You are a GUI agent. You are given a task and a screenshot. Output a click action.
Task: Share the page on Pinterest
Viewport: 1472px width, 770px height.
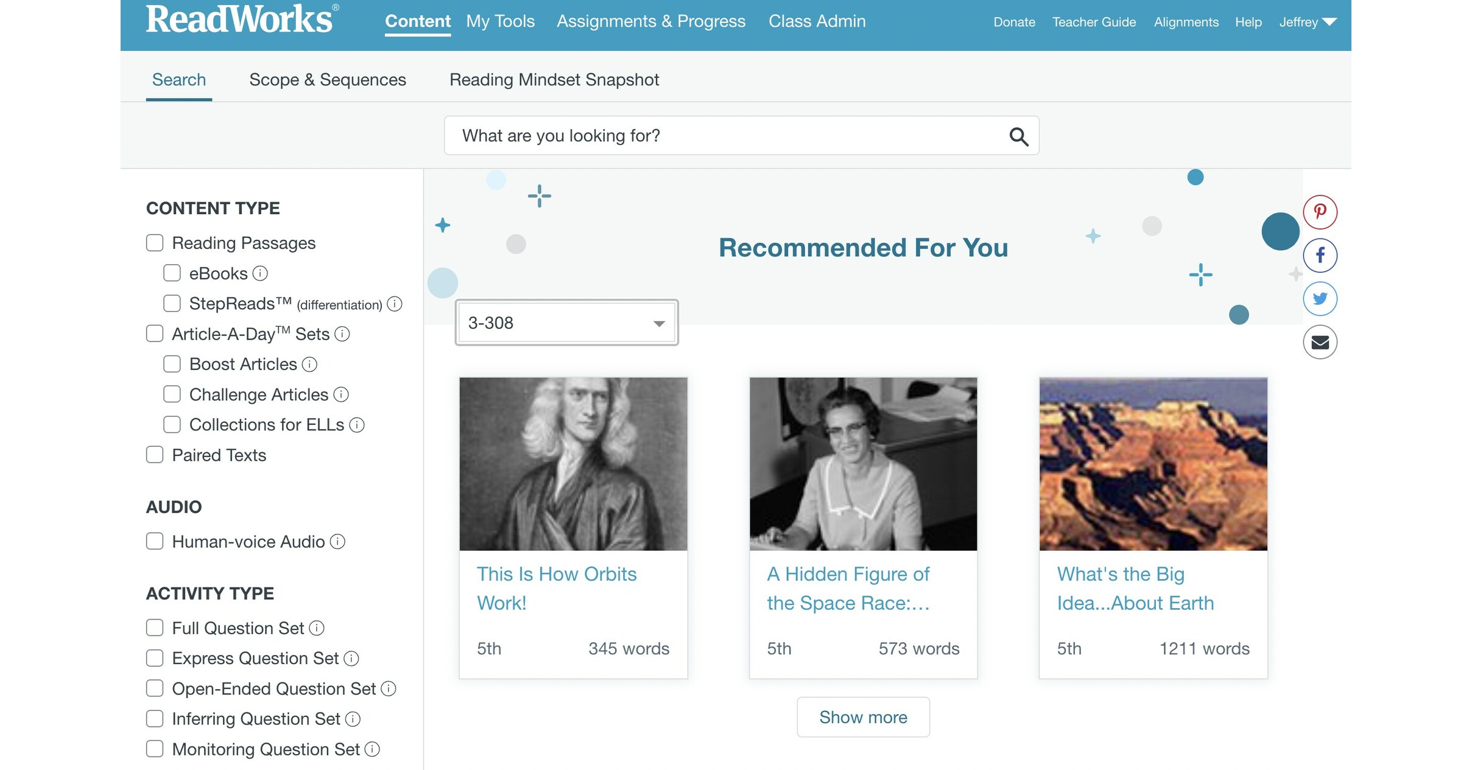[x=1320, y=212]
